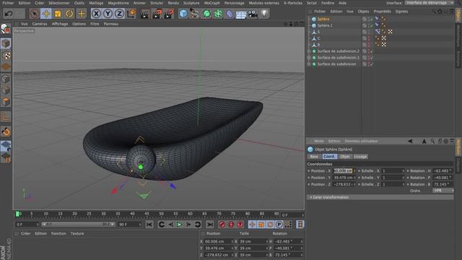
Task: Select Surface de subdivision.2 object
Action: (x=339, y=51)
